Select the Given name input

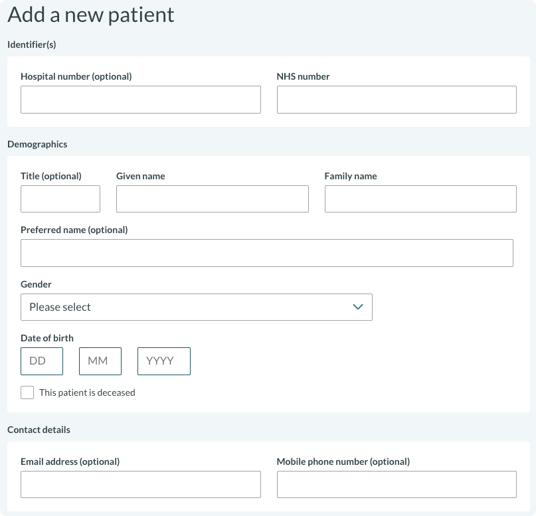212,199
